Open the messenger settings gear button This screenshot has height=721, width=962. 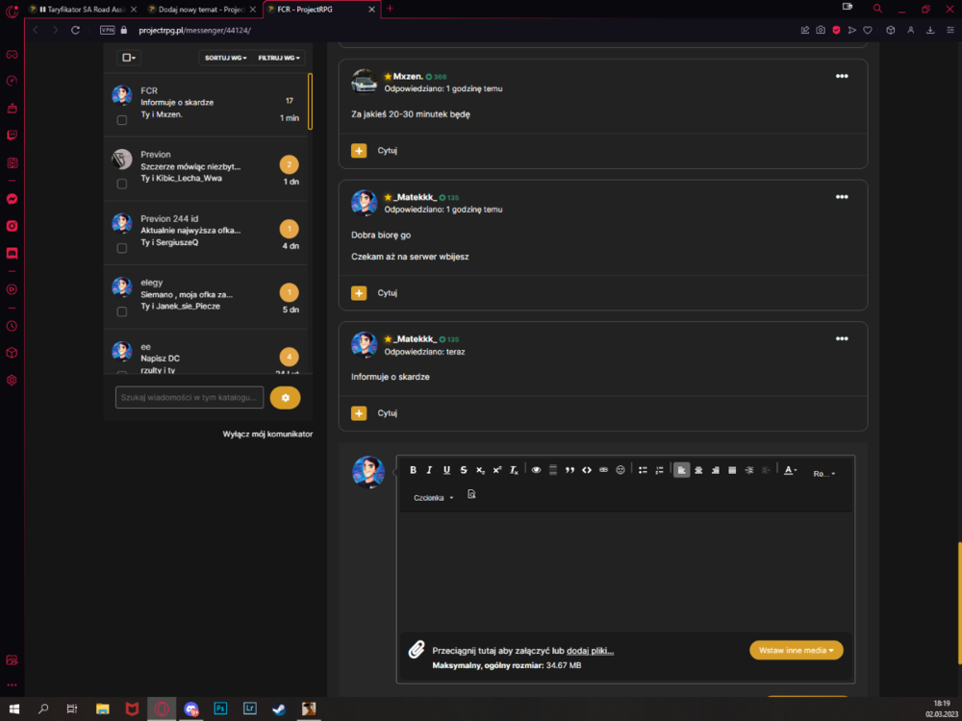tap(286, 397)
